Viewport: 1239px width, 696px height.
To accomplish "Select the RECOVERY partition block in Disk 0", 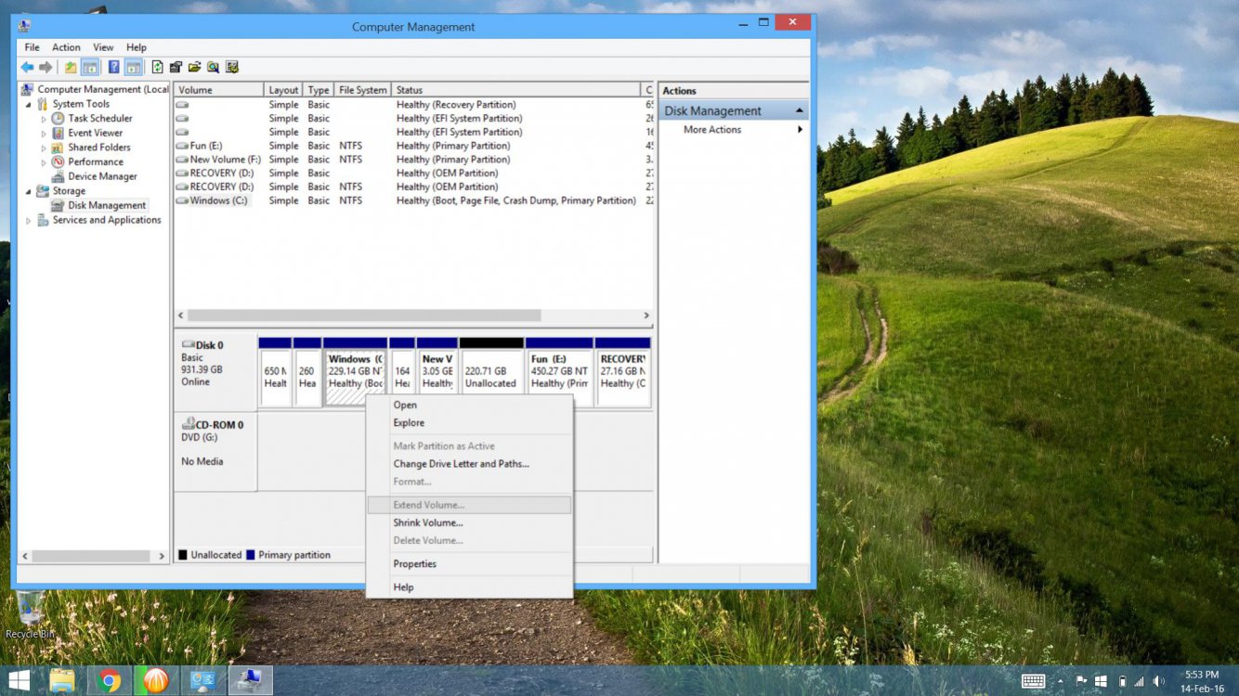I will (x=623, y=372).
